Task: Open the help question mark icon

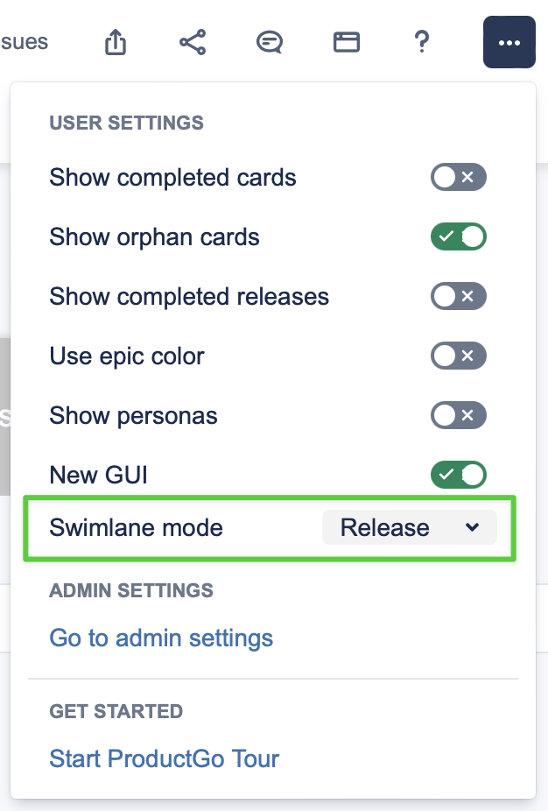Action: tap(421, 42)
